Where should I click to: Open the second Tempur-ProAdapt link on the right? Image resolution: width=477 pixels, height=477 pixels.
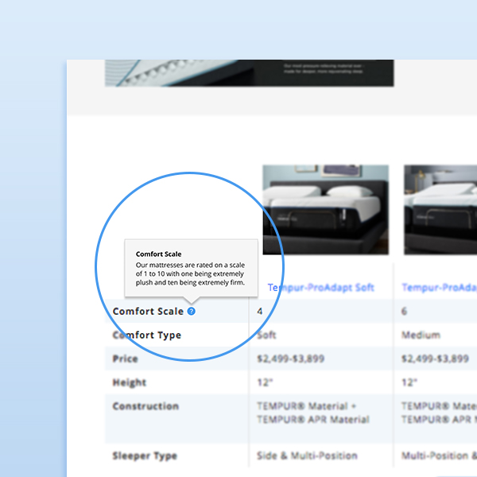(440, 288)
